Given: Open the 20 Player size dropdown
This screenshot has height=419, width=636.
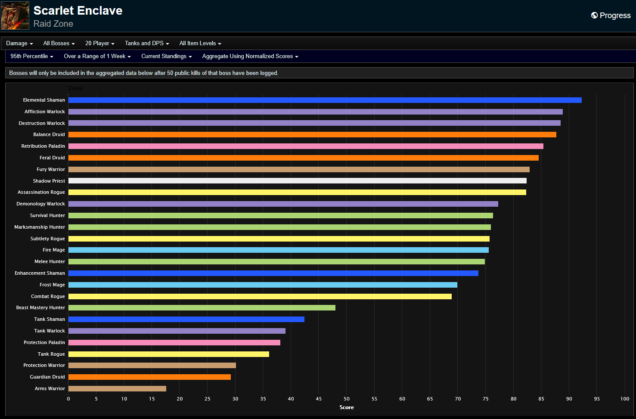Looking at the screenshot, I should pyautogui.click(x=99, y=43).
